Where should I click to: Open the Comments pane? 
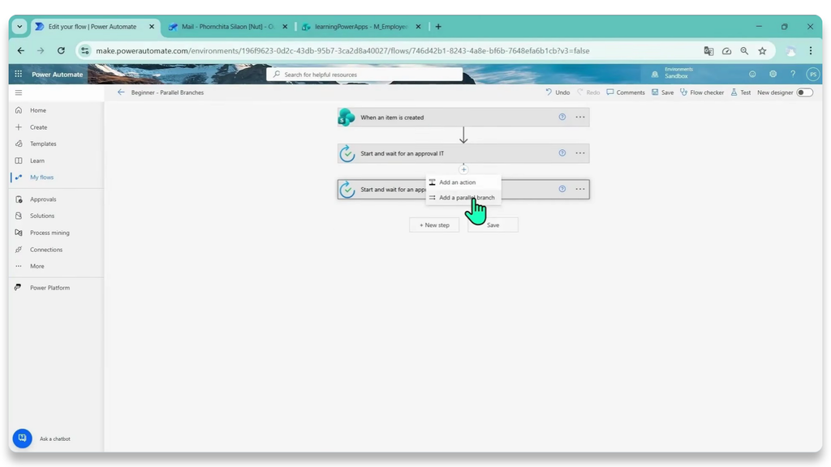626,92
